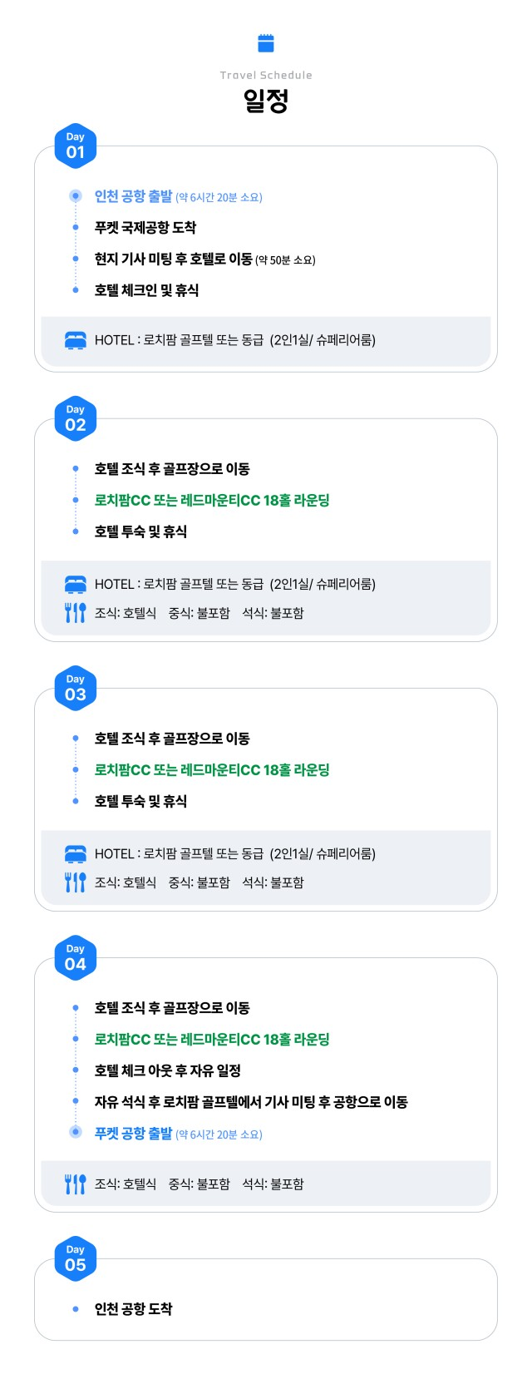Viewport: 532px width, 1379px height.
Task: Click the 인천 공항 도착 item in Day 05
Action: [x=133, y=1309]
